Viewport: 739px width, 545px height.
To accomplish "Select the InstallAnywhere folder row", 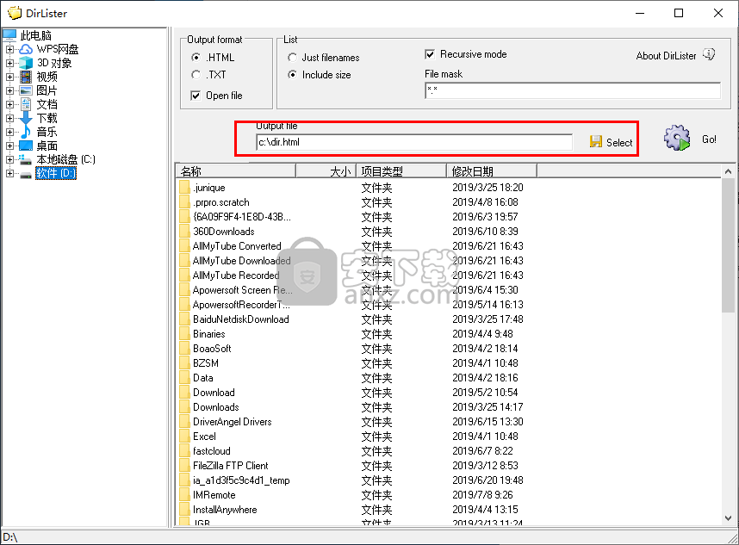I will (x=225, y=510).
